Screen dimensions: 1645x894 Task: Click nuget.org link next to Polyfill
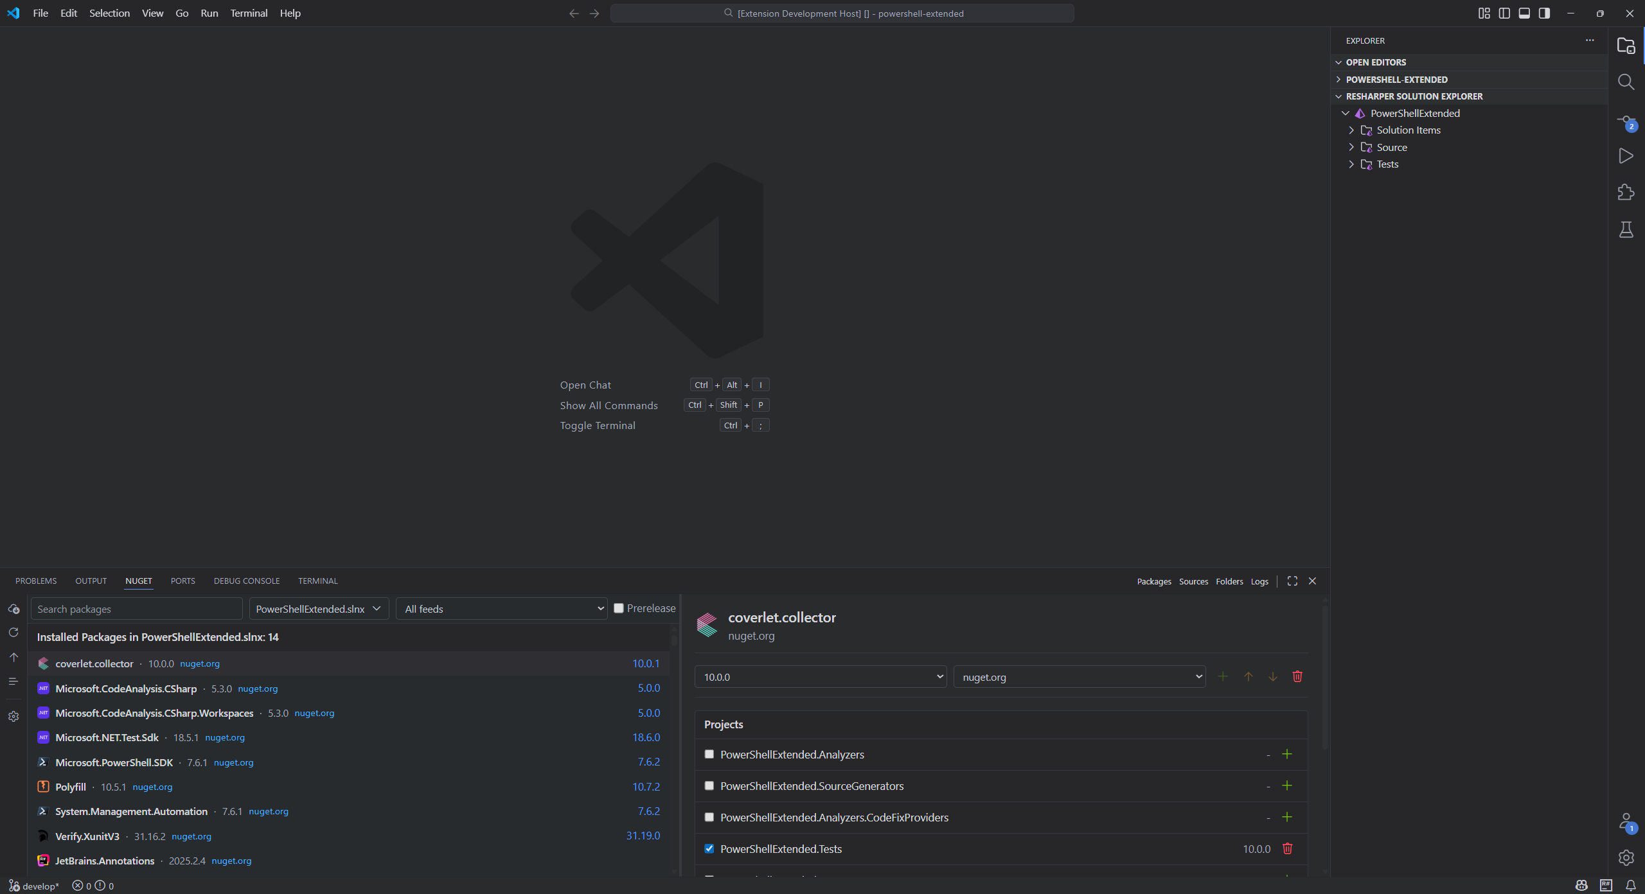coord(152,787)
